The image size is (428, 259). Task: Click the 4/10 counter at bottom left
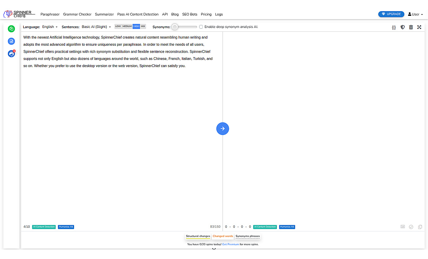point(27,227)
